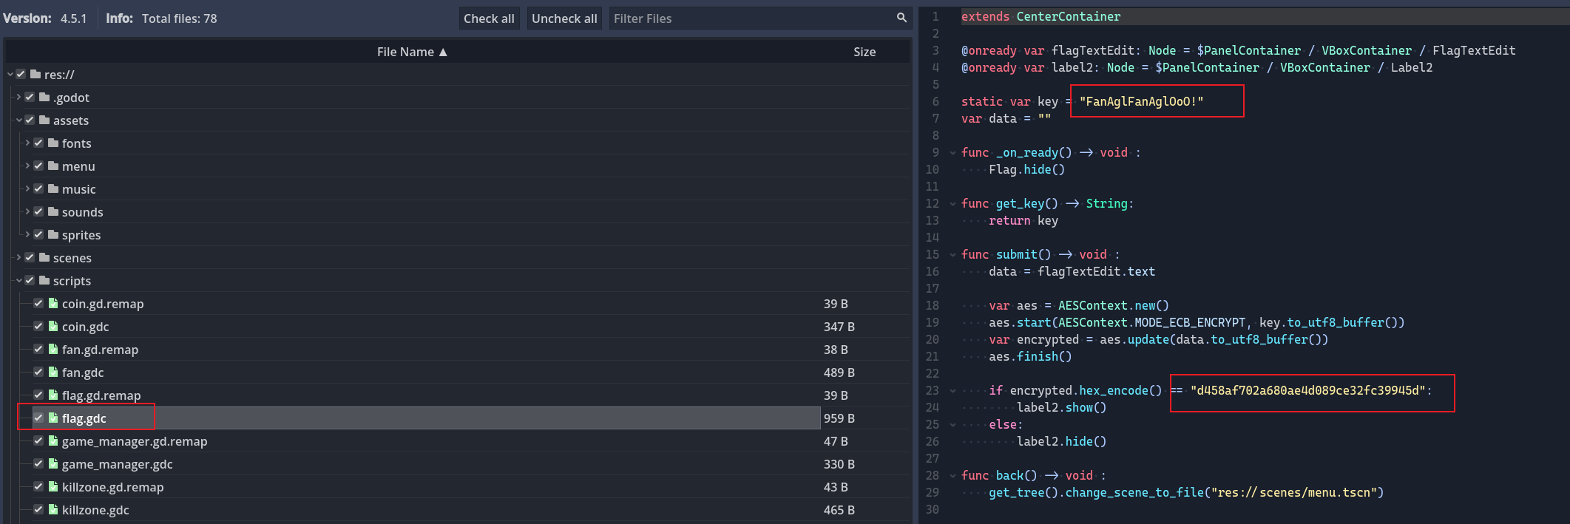
Task: Click the game_manager.gdc file icon
Action: click(53, 463)
